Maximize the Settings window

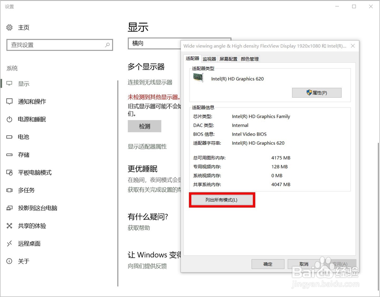[354, 6]
